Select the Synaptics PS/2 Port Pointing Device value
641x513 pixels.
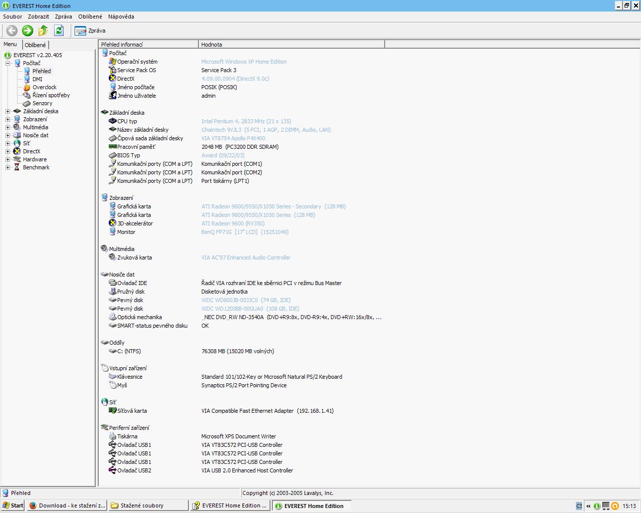tap(244, 385)
